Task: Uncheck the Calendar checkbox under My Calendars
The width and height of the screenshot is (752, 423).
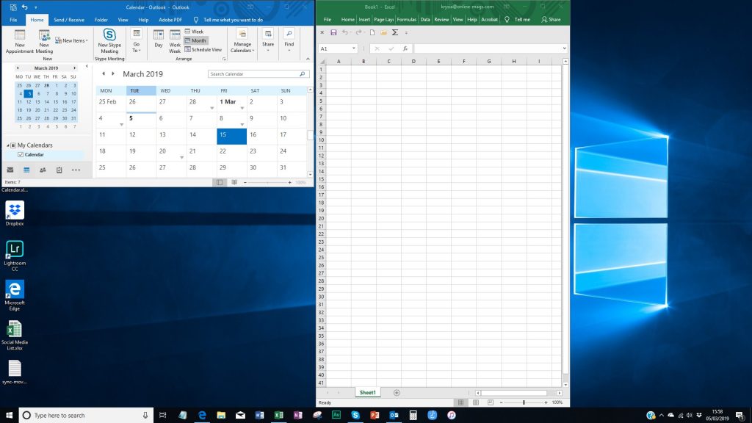Action: [x=20, y=154]
